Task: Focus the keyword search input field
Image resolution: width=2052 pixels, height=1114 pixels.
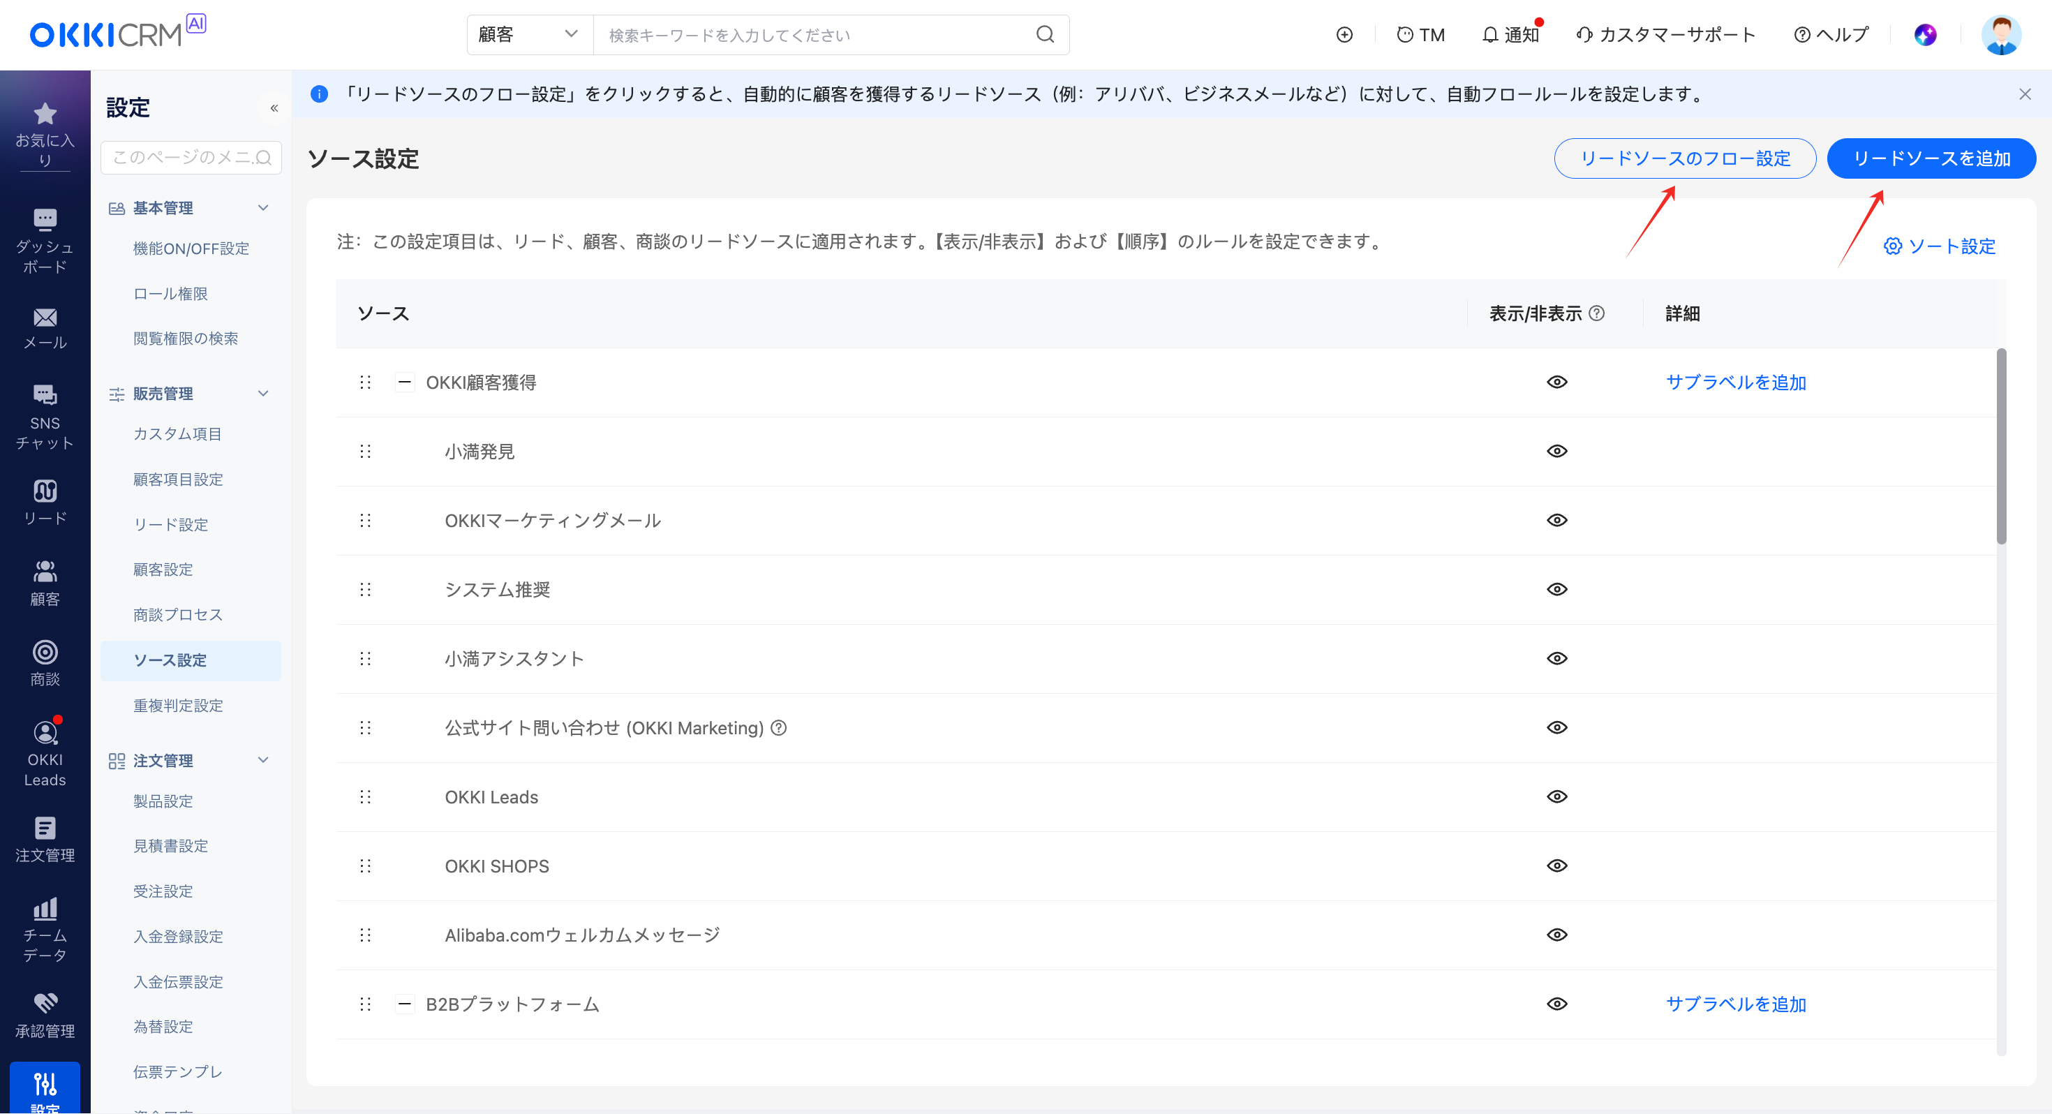Action: click(x=815, y=34)
